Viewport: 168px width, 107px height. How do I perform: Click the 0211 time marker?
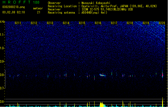pyautogui.click(x=18, y=23)
